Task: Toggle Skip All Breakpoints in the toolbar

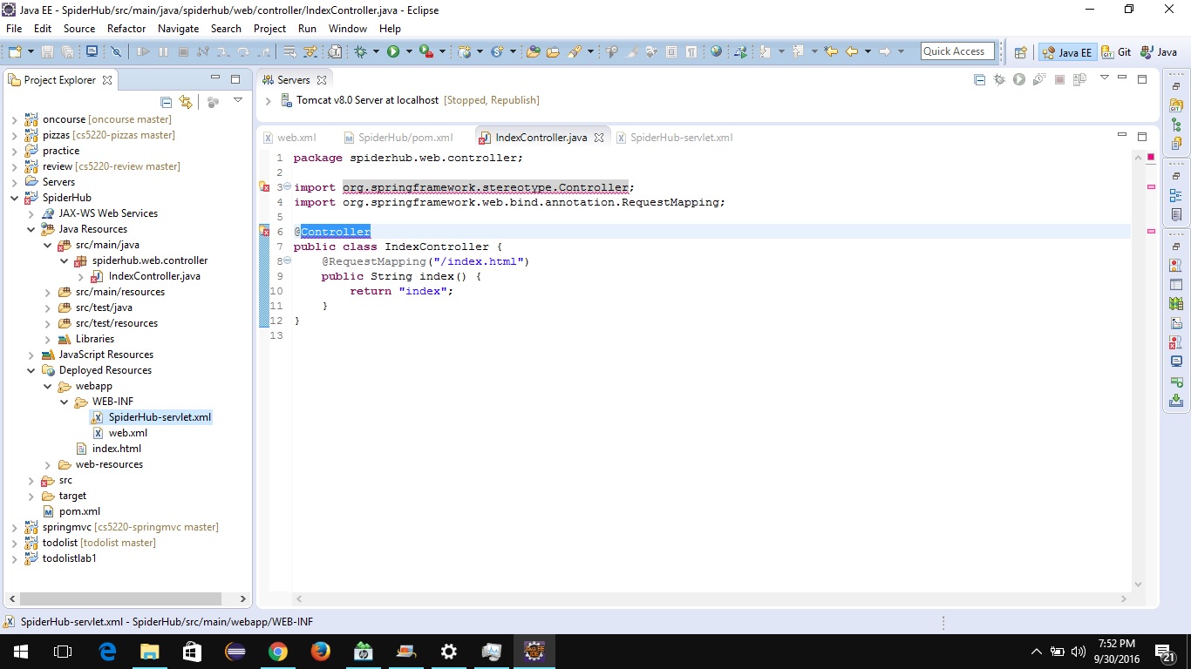Action: click(x=116, y=52)
